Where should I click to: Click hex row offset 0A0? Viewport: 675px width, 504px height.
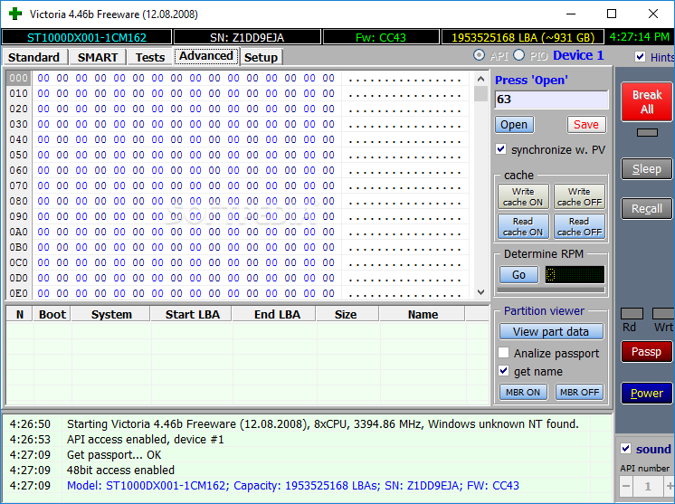pyautogui.click(x=18, y=232)
